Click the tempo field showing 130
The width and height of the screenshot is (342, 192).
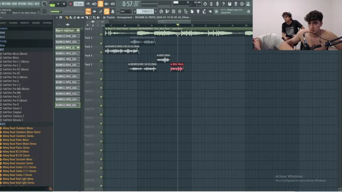tap(79, 4)
